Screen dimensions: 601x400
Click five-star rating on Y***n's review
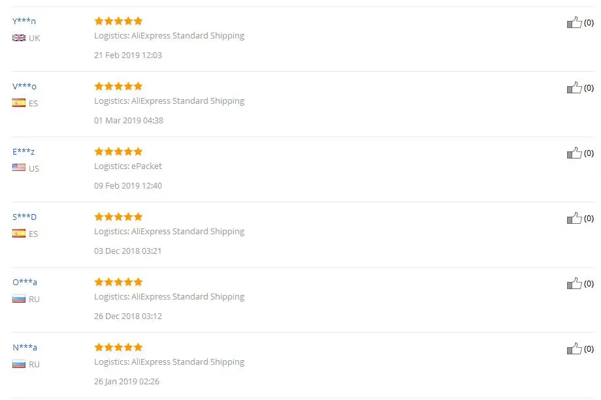(x=118, y=21)
